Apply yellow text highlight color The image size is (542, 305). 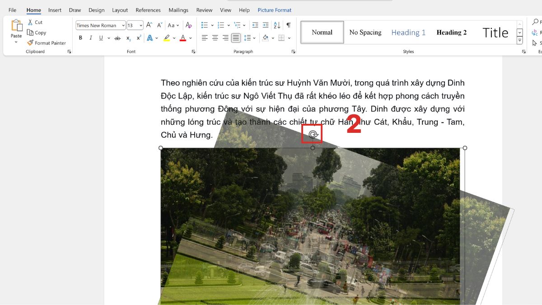point(167,38)
